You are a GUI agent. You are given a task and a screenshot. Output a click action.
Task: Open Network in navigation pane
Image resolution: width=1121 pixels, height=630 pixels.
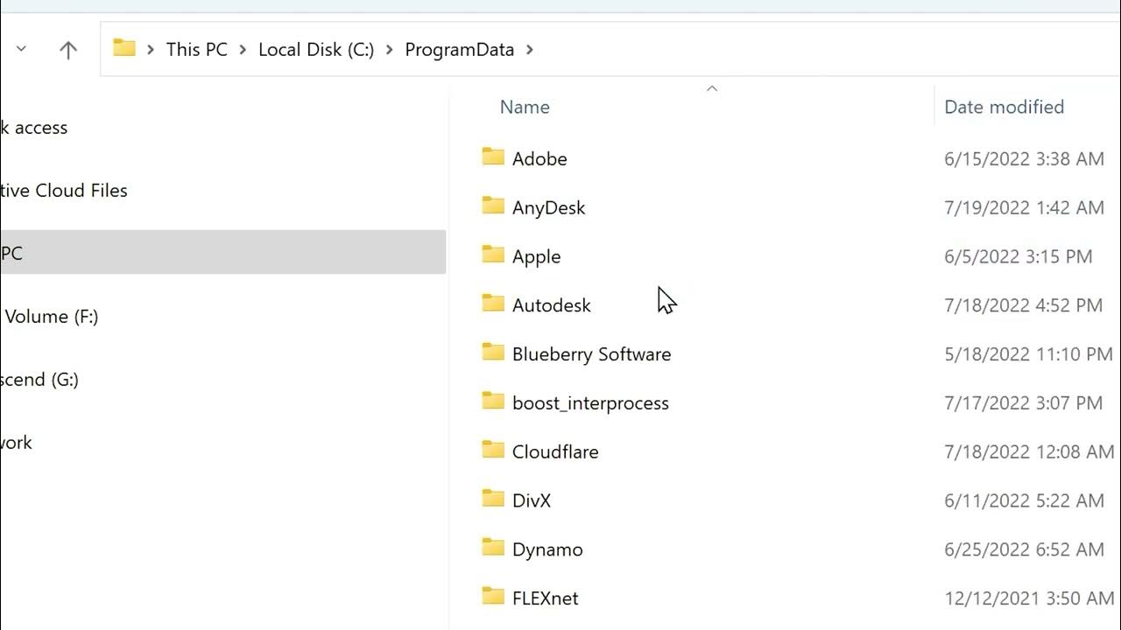pyautogui.click(x=16, y=443)
